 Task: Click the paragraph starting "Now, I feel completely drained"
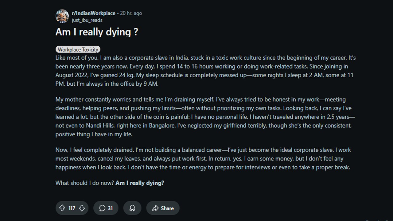203,159
